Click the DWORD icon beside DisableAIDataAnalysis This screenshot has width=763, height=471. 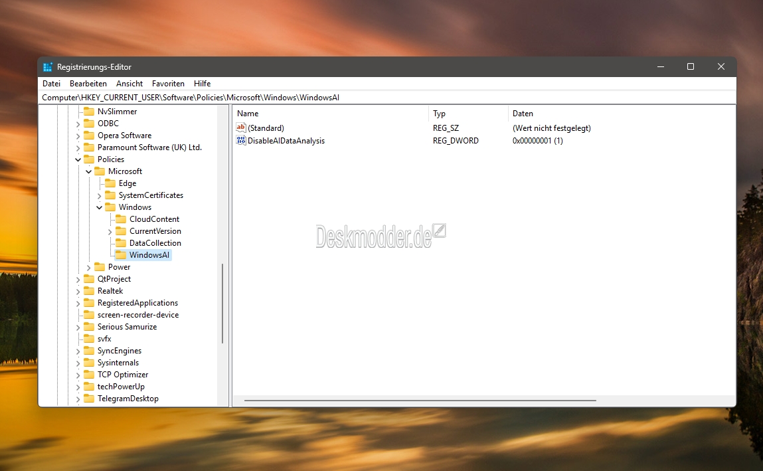[241, 141]
